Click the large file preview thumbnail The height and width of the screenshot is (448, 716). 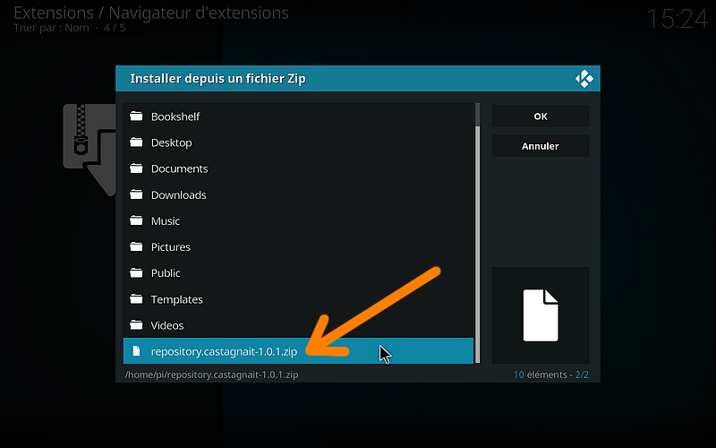[541, 315]
